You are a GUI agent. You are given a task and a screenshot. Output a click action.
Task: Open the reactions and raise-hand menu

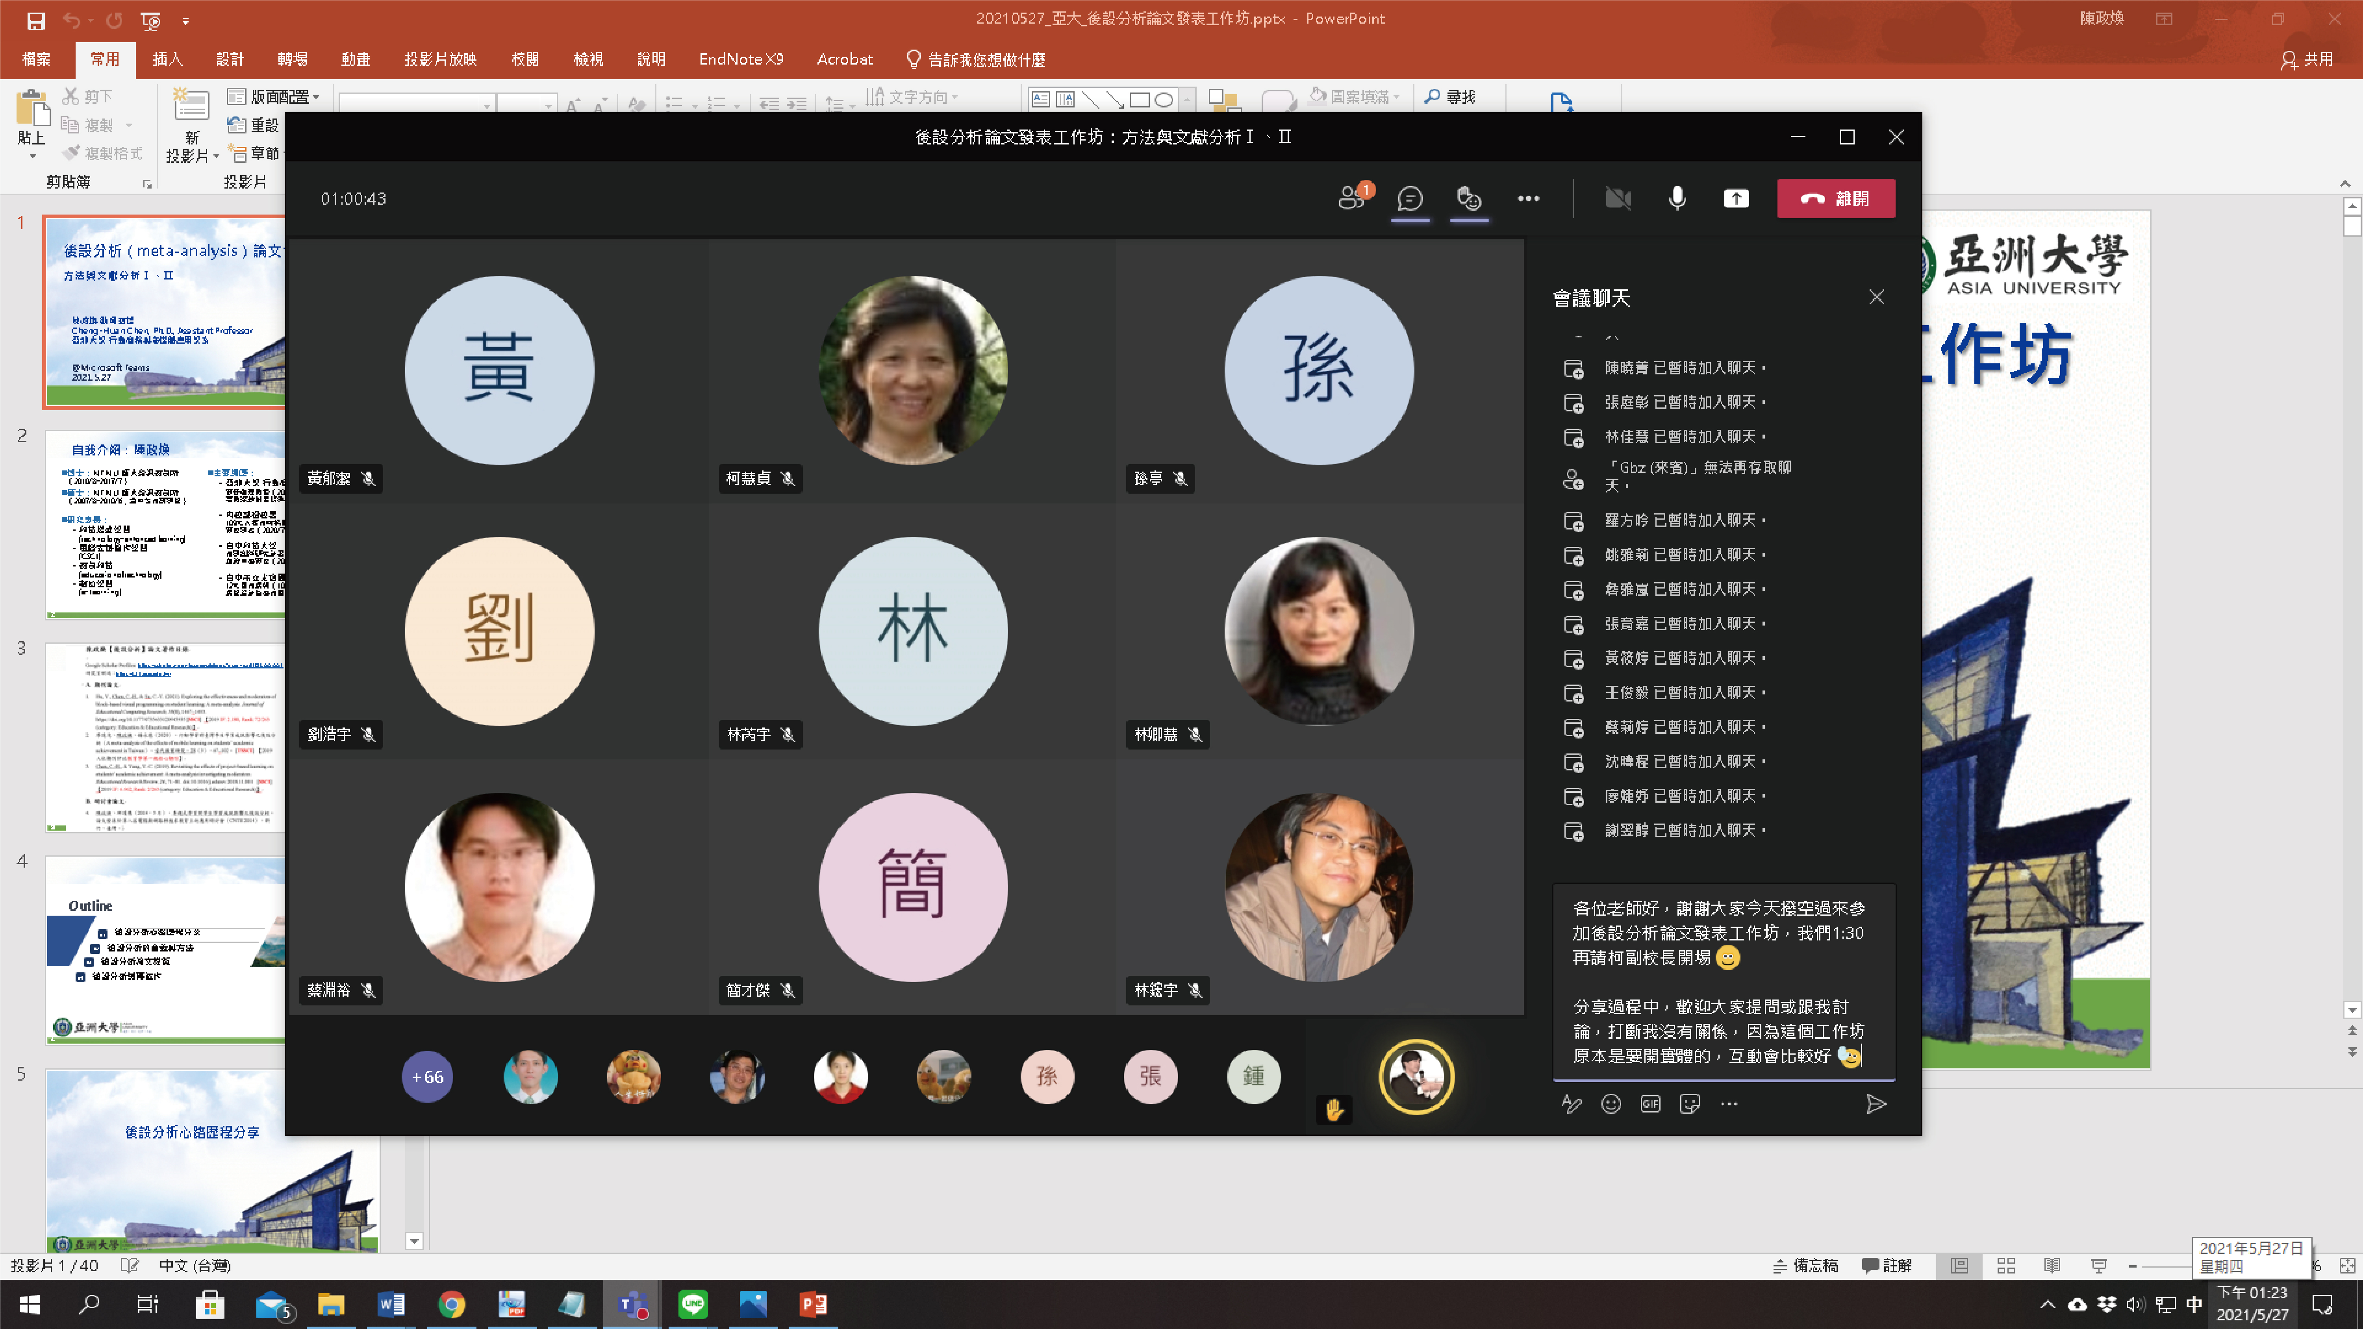click(1470, 198)
